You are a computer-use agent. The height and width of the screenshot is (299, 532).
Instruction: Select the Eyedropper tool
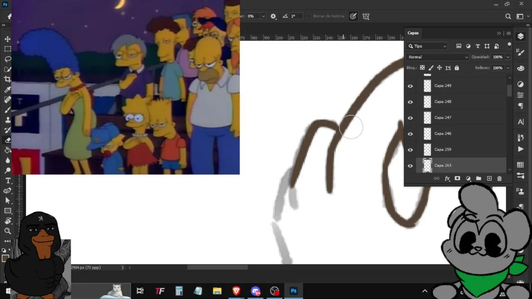point(7,89)
